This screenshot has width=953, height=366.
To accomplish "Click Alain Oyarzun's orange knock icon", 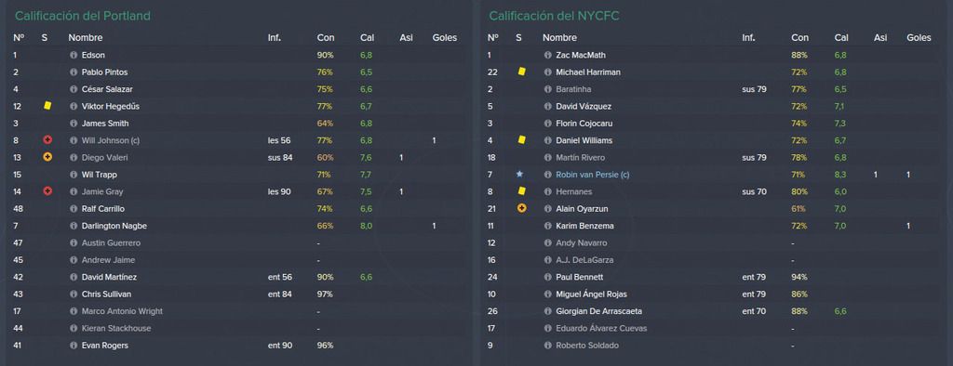I will pyautogui.click(x=521, y=208).
